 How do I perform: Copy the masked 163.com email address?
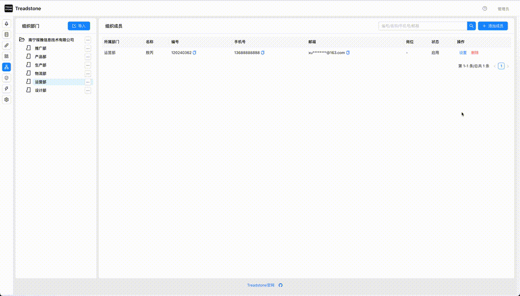[x=348, y=53]
